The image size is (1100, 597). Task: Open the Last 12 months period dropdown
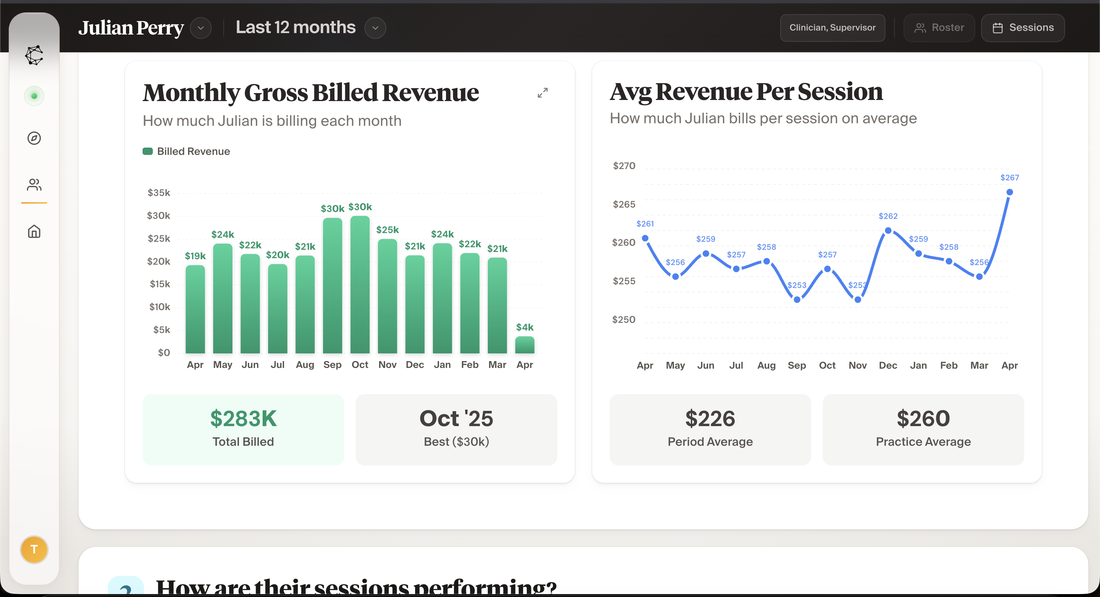(x=375, y=28)
